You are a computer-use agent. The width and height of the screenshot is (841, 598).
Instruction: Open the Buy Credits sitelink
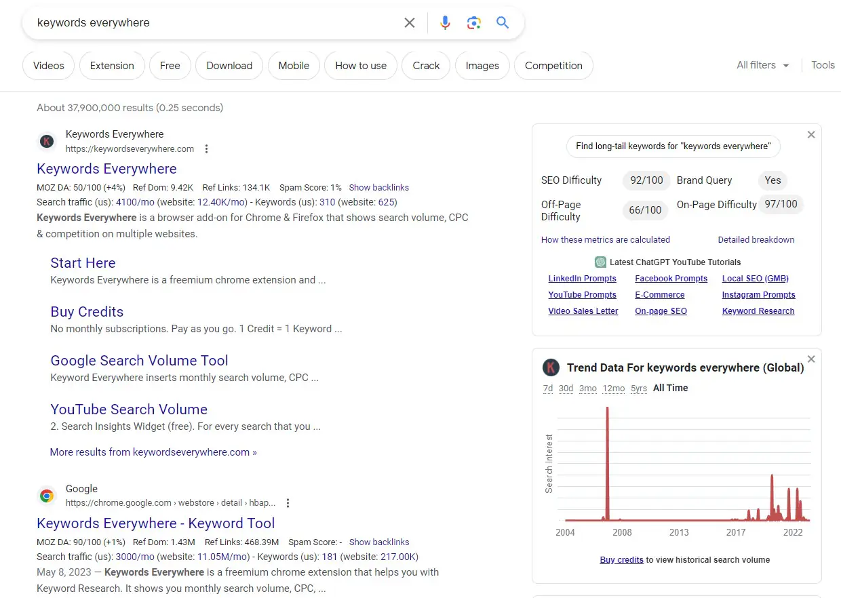pos(87,312)
